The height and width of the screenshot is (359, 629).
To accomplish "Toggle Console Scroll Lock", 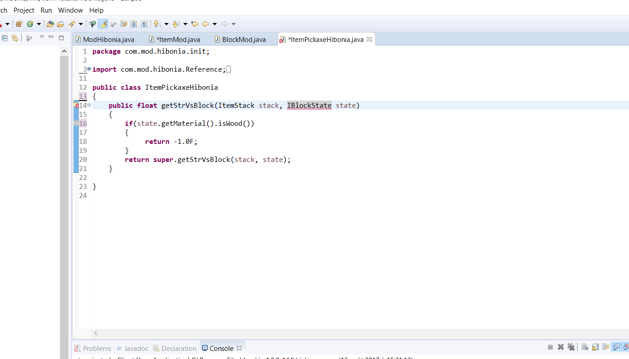I will pyautogui.click(x=595, y=347).
